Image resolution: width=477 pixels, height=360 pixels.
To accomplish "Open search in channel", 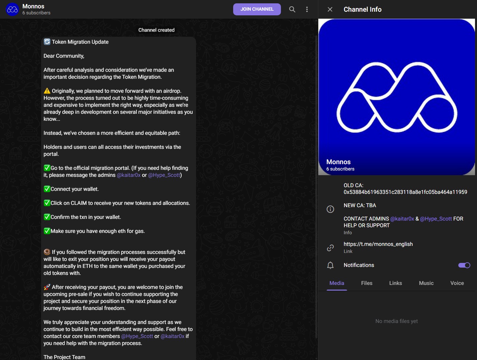I will pos(292,9).
